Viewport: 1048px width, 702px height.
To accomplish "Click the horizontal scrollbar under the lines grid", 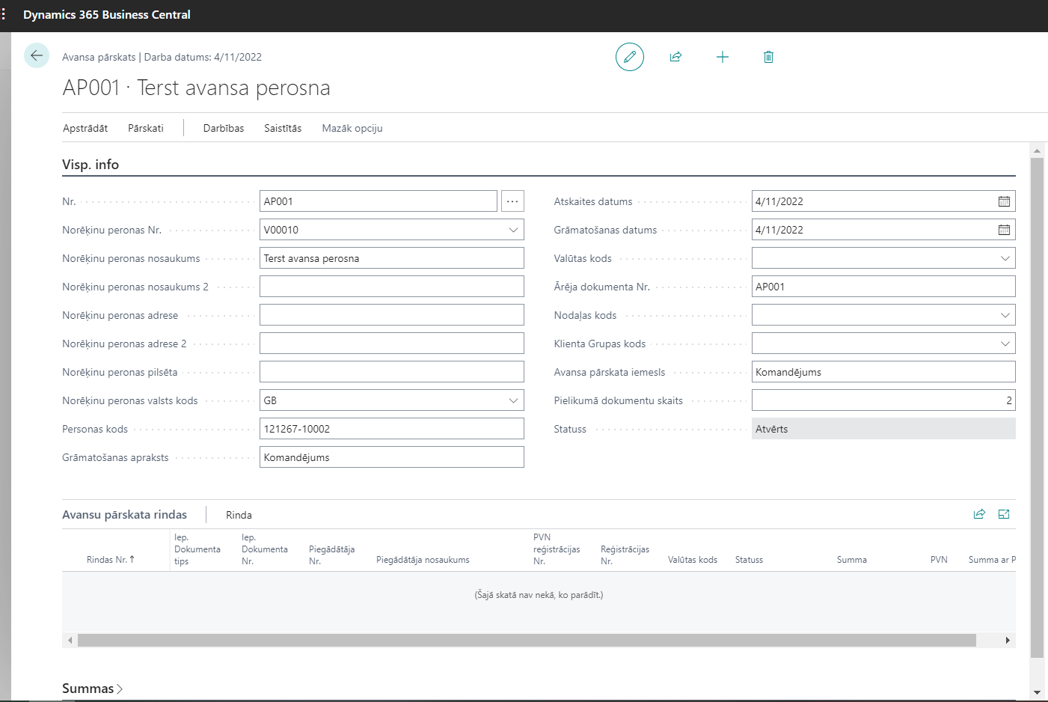I will point(526,640).
